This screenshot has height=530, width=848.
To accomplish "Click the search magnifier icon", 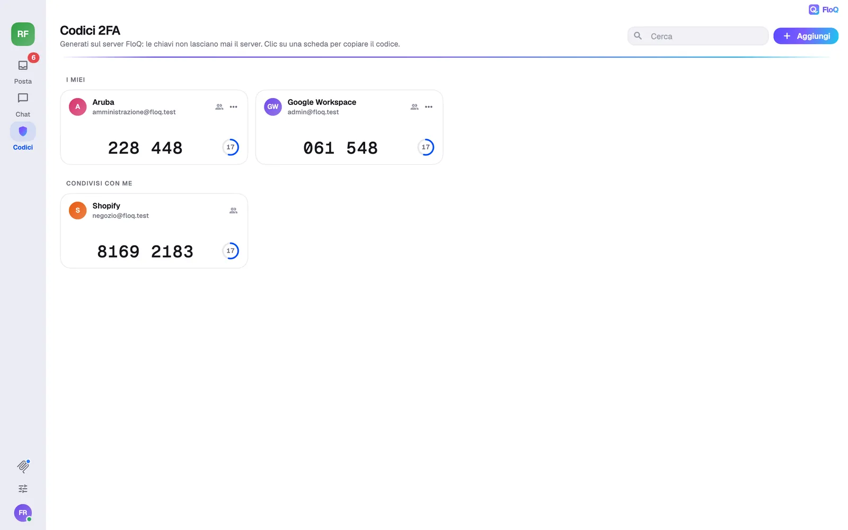I will (x=638, y=36).
